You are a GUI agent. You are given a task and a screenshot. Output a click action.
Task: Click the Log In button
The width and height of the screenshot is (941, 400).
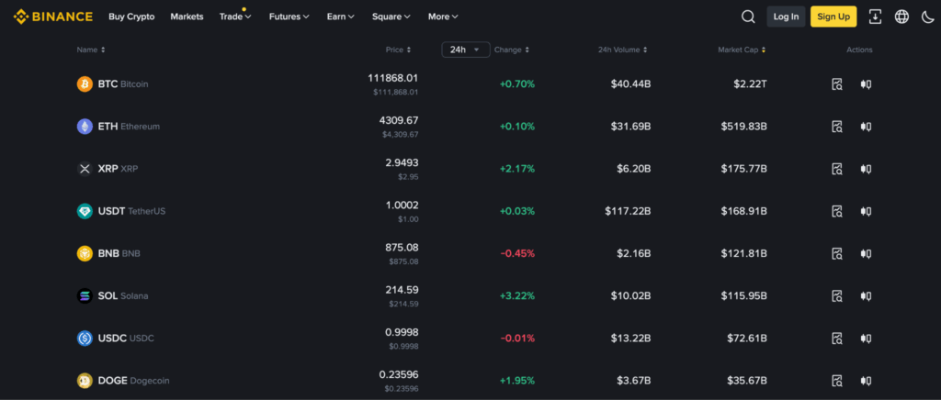coord(786,17)
